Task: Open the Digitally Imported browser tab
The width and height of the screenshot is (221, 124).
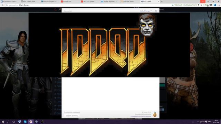Action: 110,1
